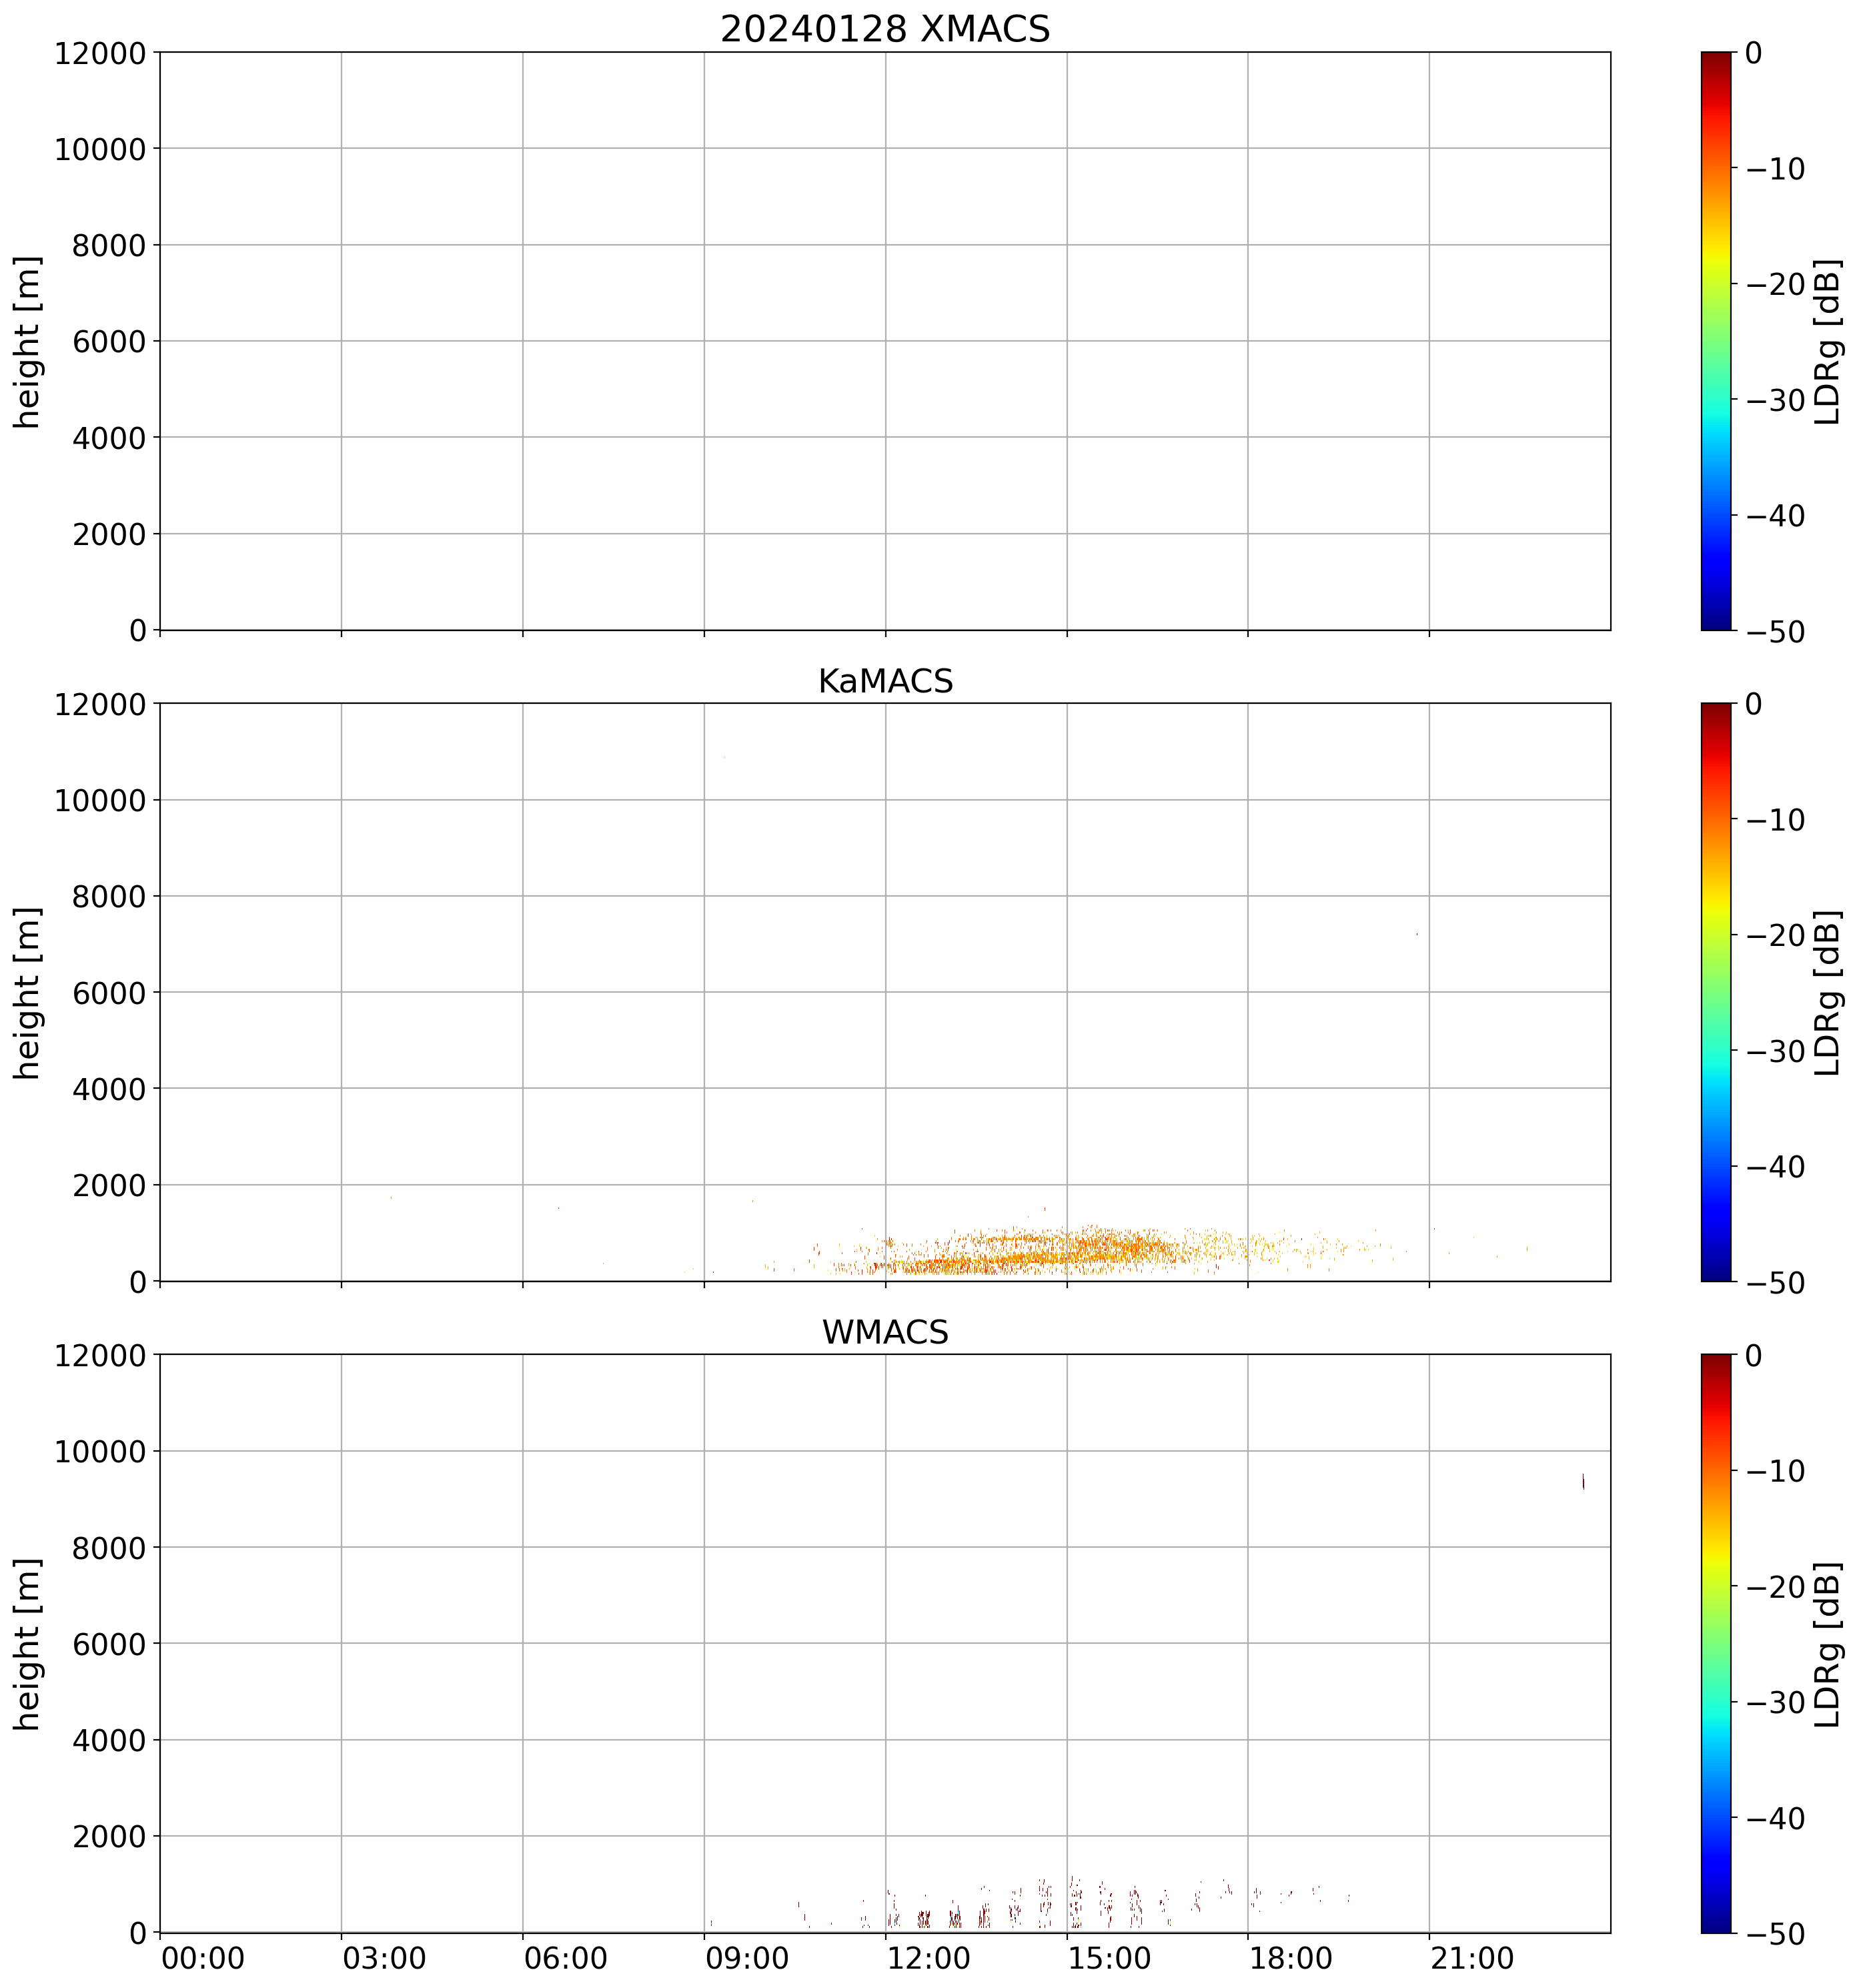Click the top panel's colorbar
Image resolution: width=1859 pixels, height=1988 pixels.
(1715, 340)
